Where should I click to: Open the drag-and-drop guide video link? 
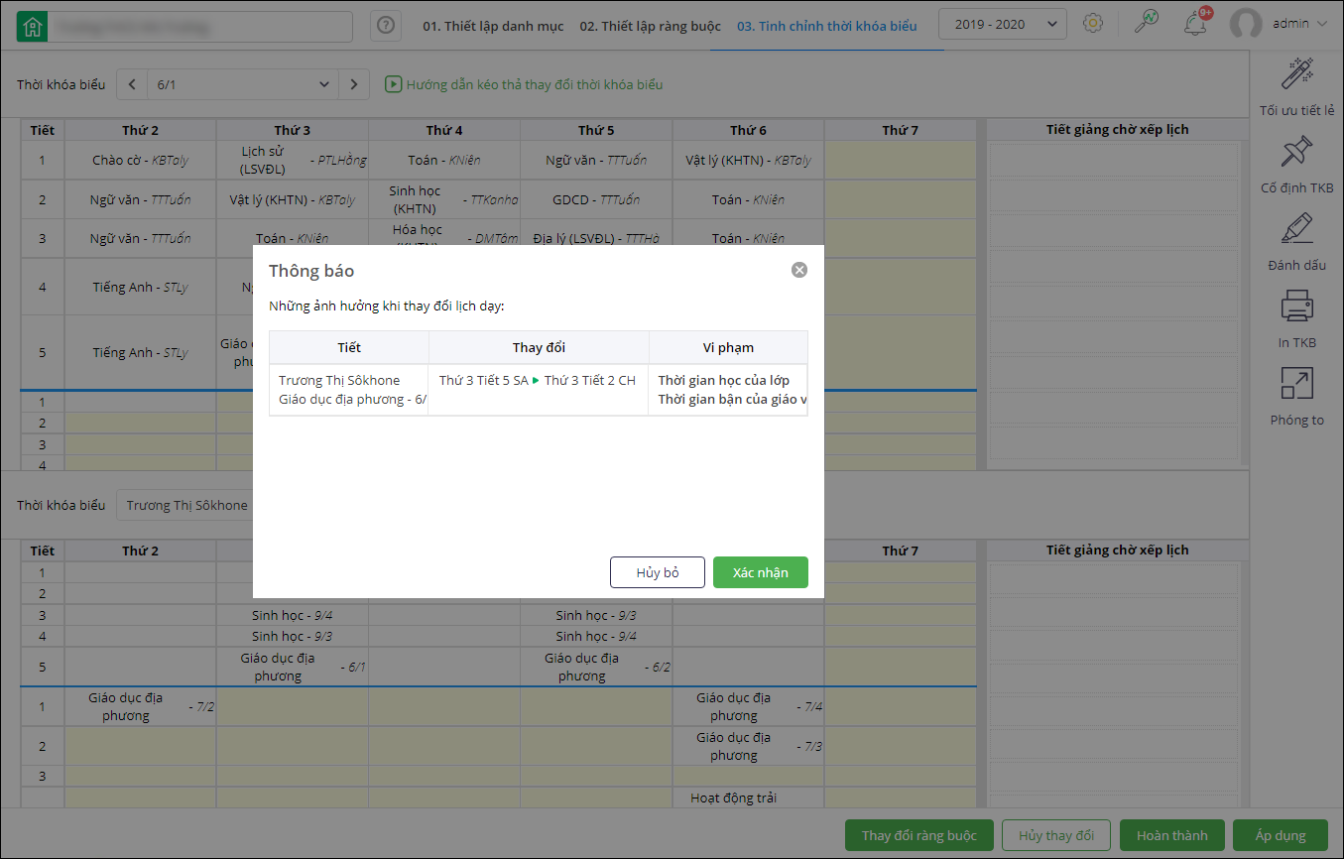[525, 84]
